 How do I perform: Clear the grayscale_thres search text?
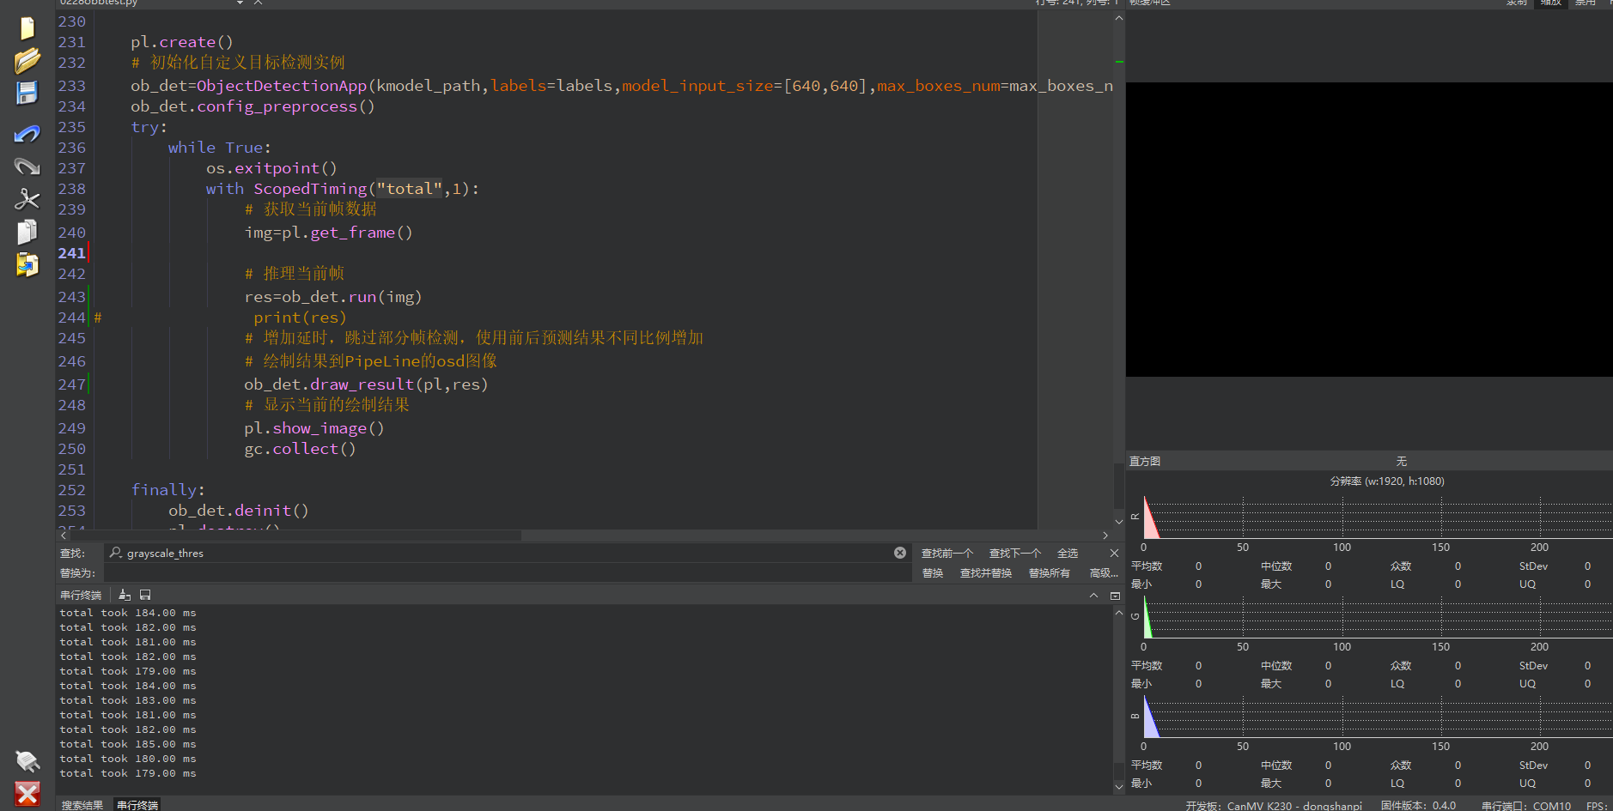pos(899,553)
